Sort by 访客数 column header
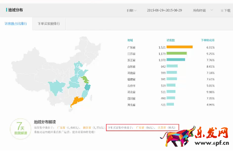 point(170,40)
